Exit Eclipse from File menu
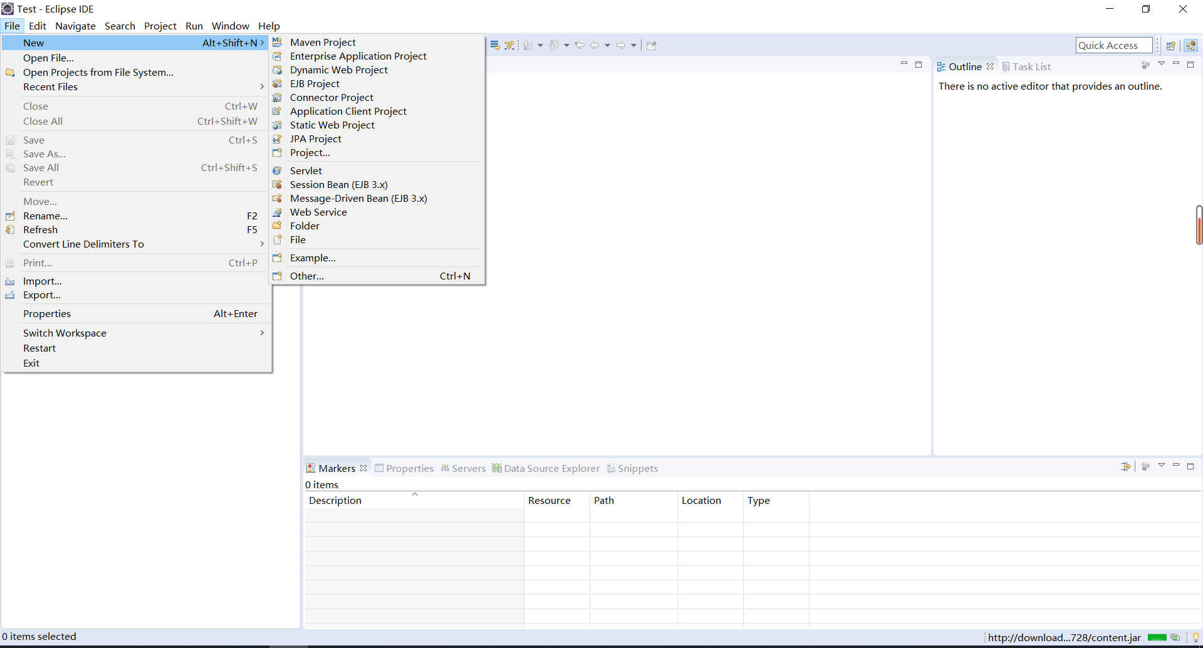The image size is (1203, 648). (x=136, y=363)
